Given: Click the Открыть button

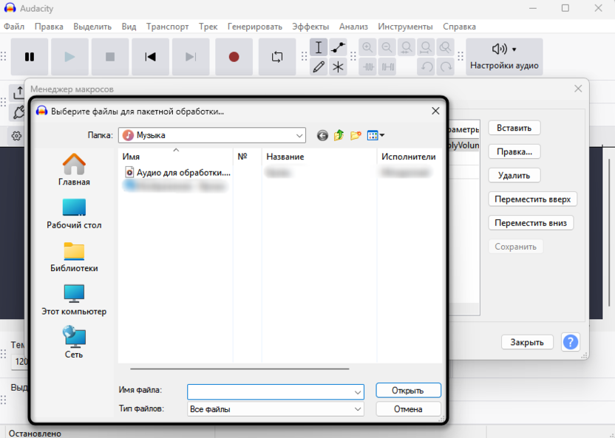Looking at the screenshot, I should click(x=408, y=391).
